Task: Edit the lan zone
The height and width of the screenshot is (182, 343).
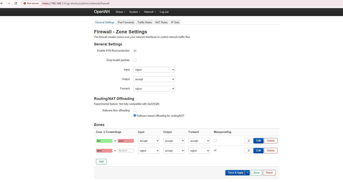Action: pos(258,141)
